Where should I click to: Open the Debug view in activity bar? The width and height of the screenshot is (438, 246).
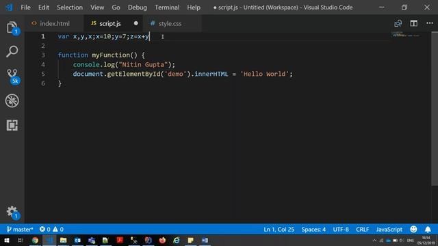[12, 100]
